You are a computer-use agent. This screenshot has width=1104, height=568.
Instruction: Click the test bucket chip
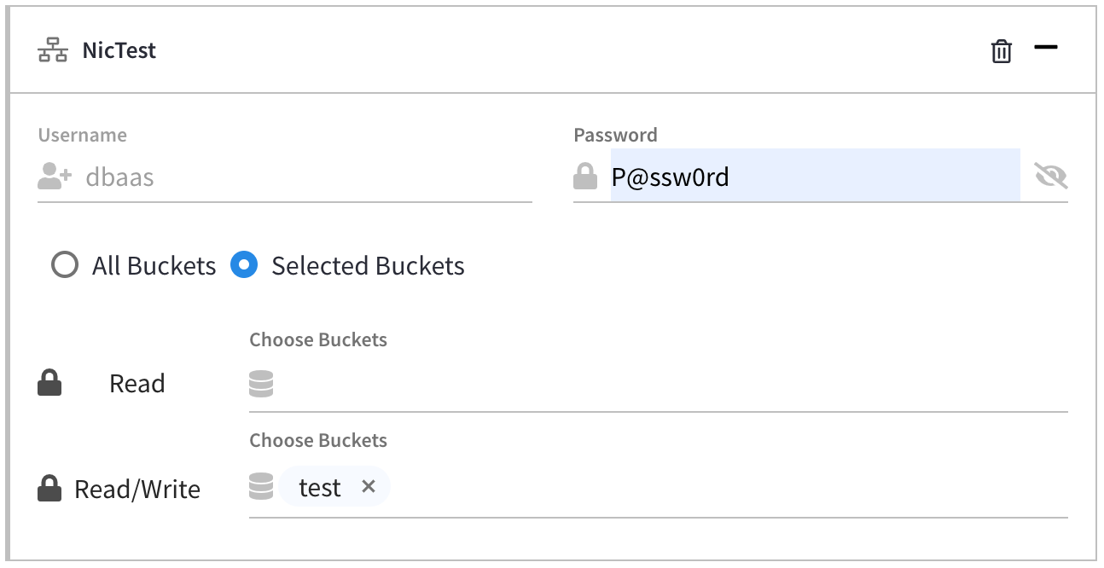tap(320, 486)
